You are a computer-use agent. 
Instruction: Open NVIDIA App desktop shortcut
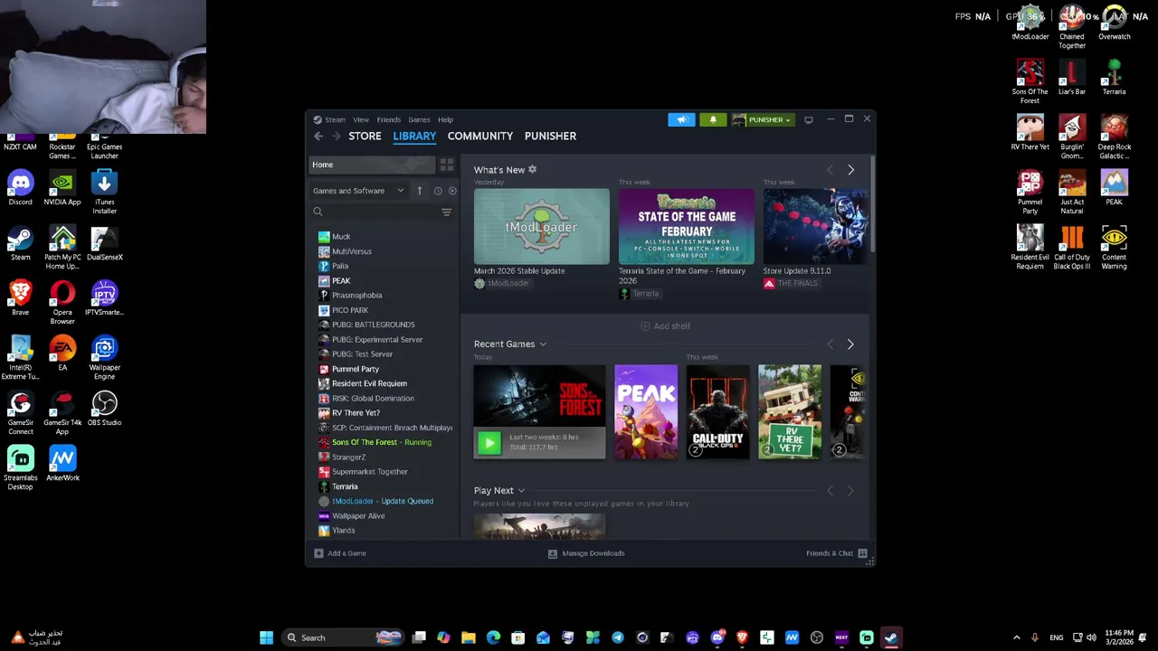pyautogui.click(x=62, y=189)
